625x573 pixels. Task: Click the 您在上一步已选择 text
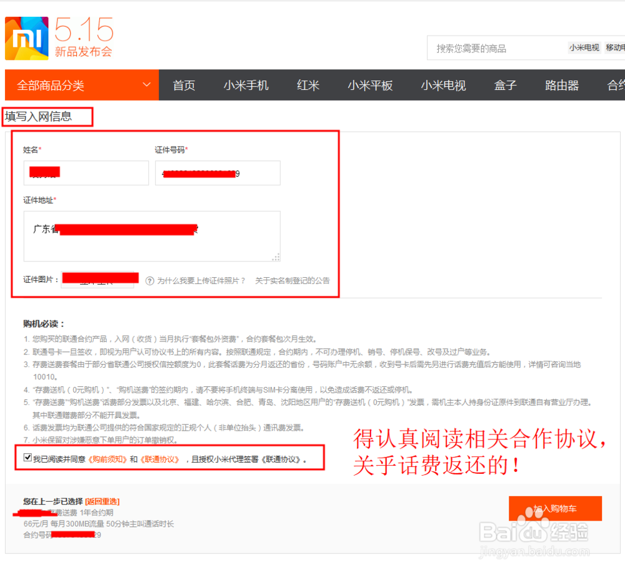tap(53, 501)
